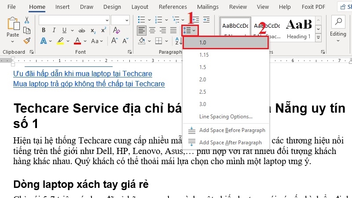Screen dimensions: 352x198
Task: Apply yellow text highlight color
Action: (60, 41)
